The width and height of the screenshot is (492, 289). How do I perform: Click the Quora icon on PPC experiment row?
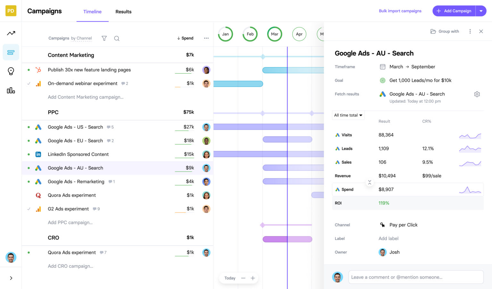[38, 195]
